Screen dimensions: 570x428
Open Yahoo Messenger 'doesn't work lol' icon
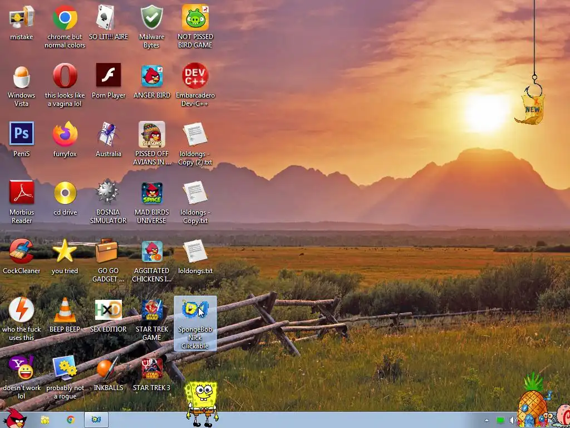coord(22,368)
